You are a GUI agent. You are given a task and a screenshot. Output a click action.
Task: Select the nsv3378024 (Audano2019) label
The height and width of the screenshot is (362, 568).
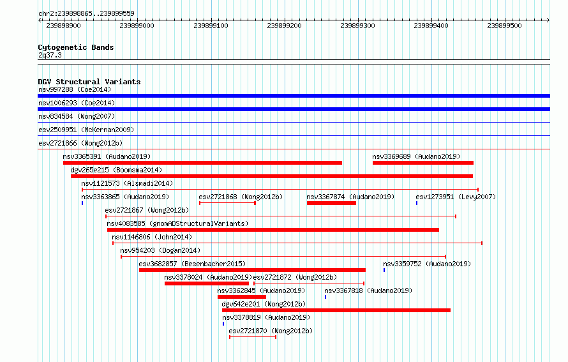coord(208,277)
